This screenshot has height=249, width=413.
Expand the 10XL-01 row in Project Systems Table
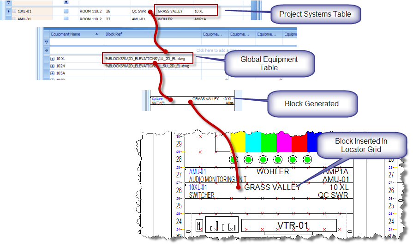pos(14,11)
